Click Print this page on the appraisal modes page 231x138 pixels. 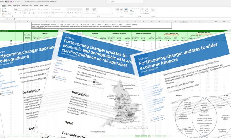coord(6,93)
